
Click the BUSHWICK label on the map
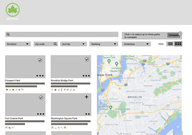click(x=148, y=86)
